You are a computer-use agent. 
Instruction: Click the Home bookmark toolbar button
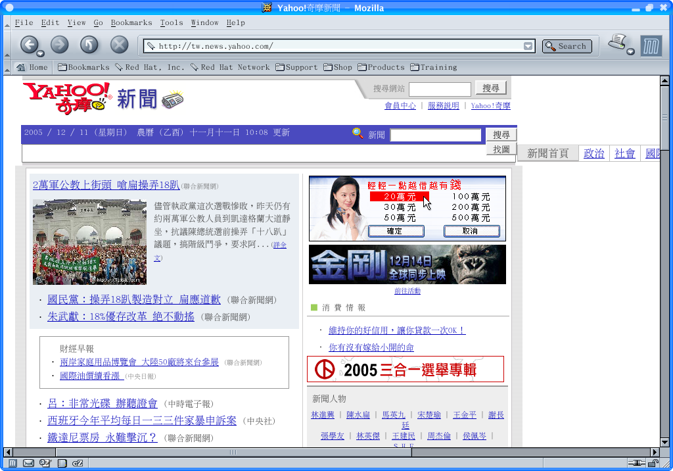[x=32, y=67]
